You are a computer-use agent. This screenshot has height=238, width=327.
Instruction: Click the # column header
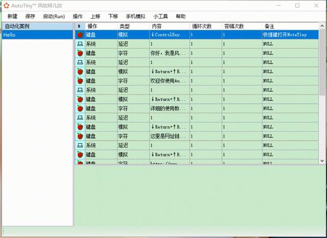click(80, 26)
